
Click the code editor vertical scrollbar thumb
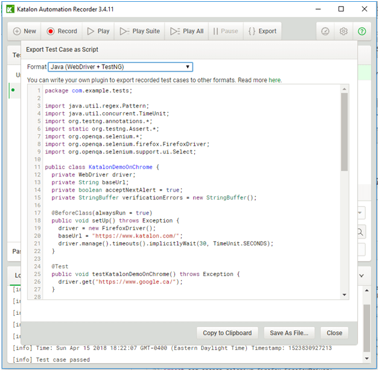click(x=345, y=132)
